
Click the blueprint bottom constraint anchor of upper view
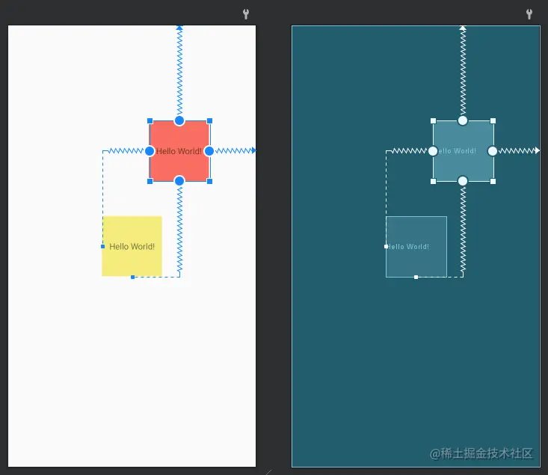463,181
